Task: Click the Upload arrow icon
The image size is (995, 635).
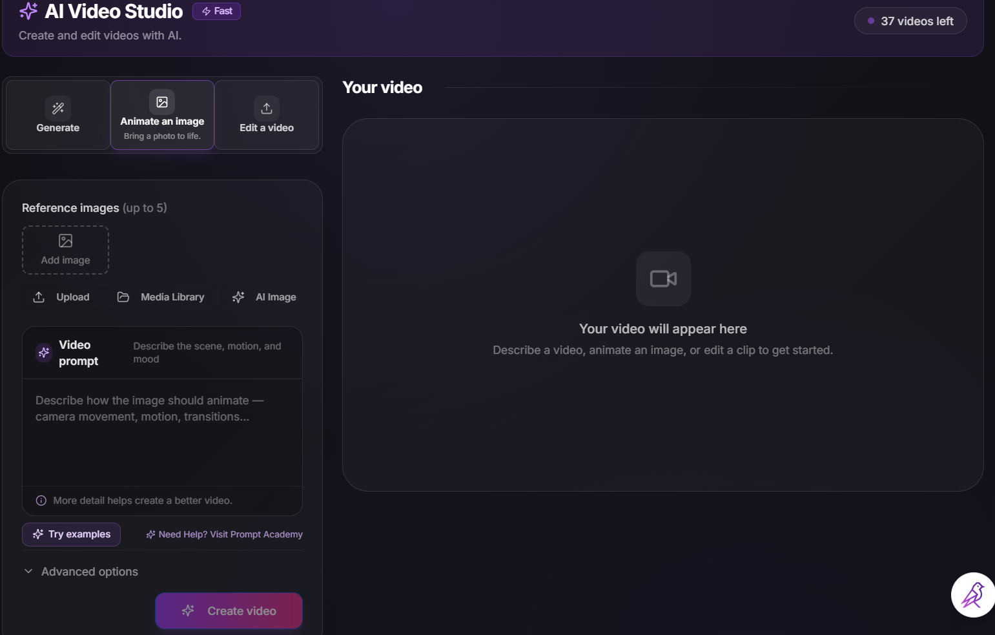Action: [39, 297]
